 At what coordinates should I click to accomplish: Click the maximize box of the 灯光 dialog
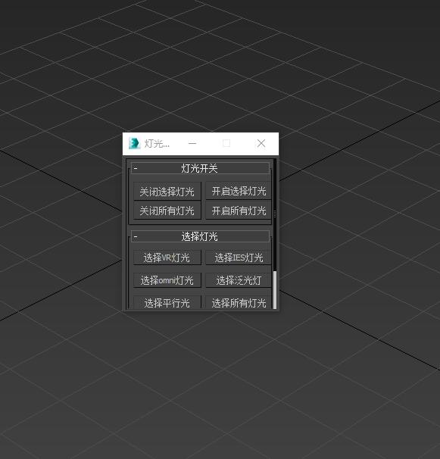[226, 143]
